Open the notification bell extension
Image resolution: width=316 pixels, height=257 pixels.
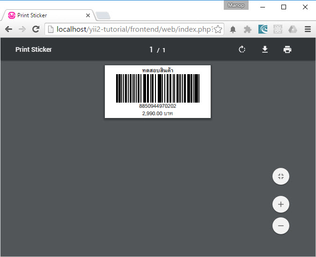tap(233, 29)
